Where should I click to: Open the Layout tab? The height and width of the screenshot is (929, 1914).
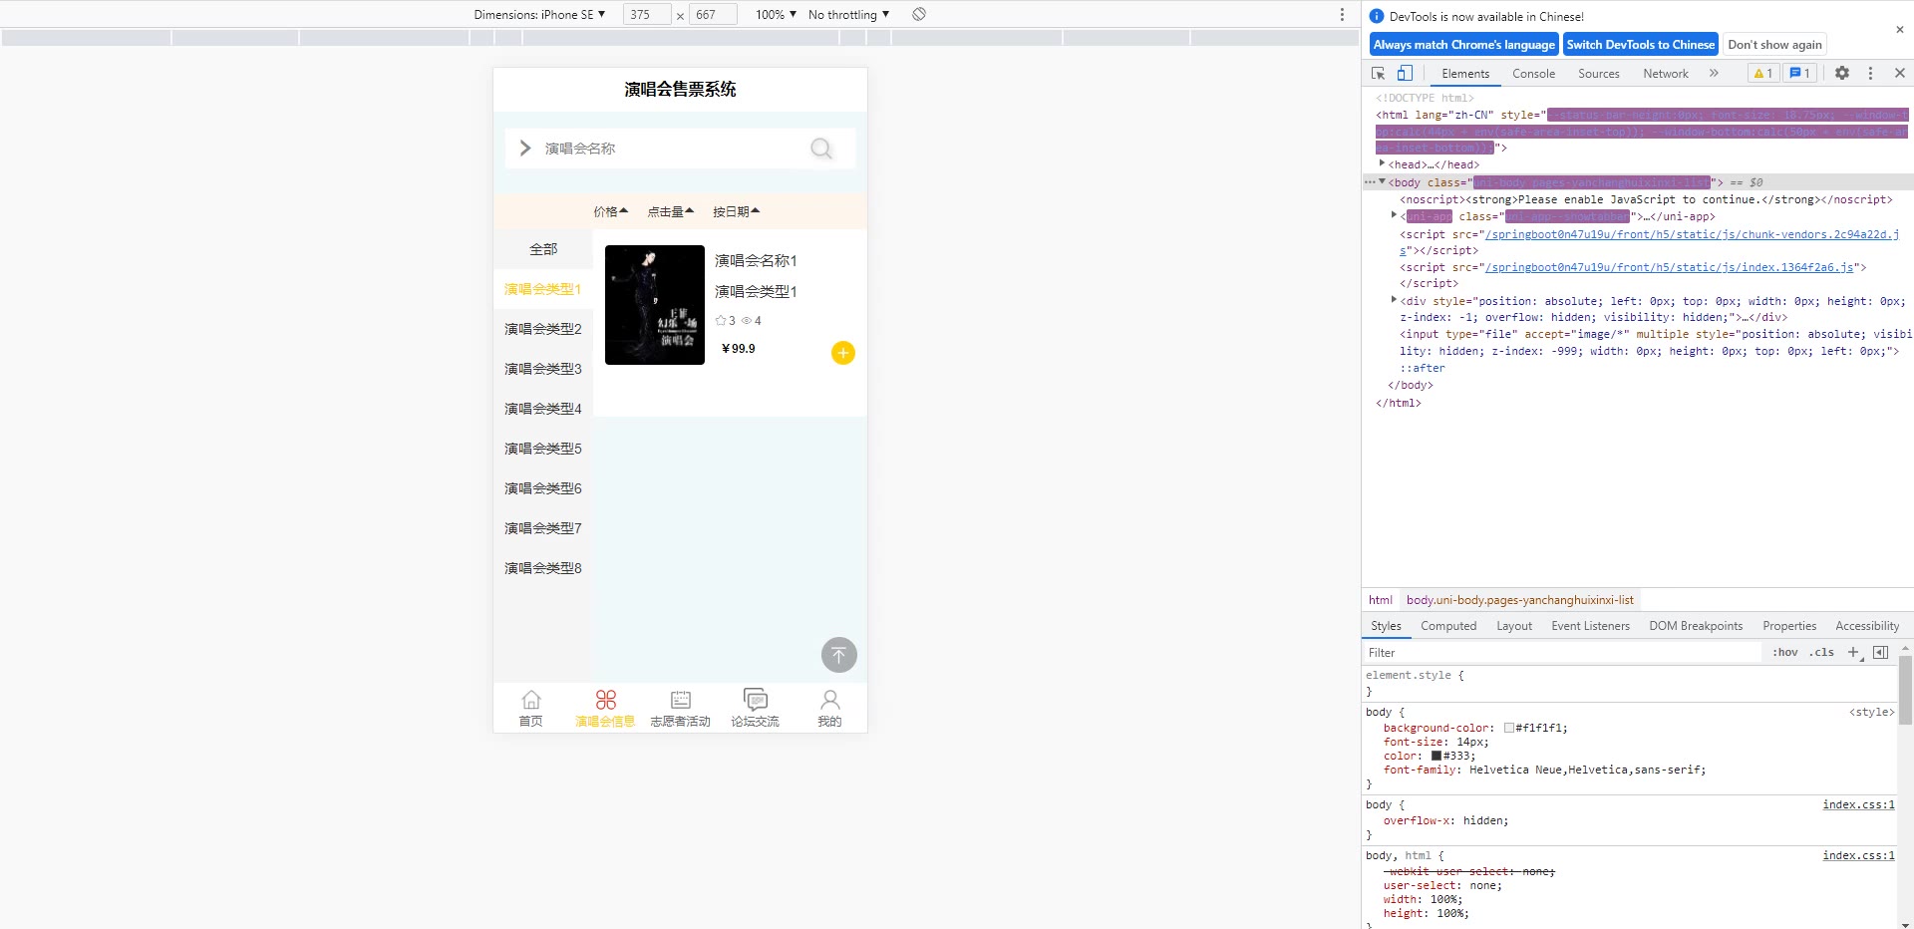1514,626
